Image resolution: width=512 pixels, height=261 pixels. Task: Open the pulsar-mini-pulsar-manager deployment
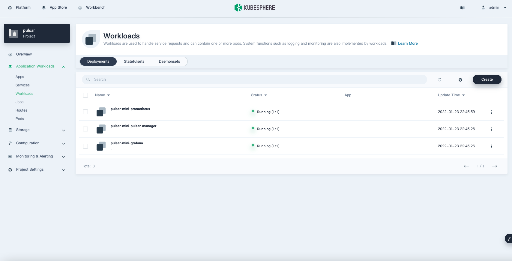coord(133,126)
